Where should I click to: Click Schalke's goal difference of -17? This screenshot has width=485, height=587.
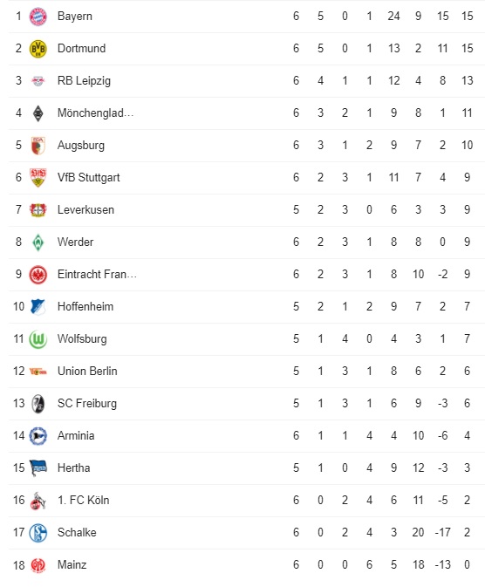pos(442,532)
